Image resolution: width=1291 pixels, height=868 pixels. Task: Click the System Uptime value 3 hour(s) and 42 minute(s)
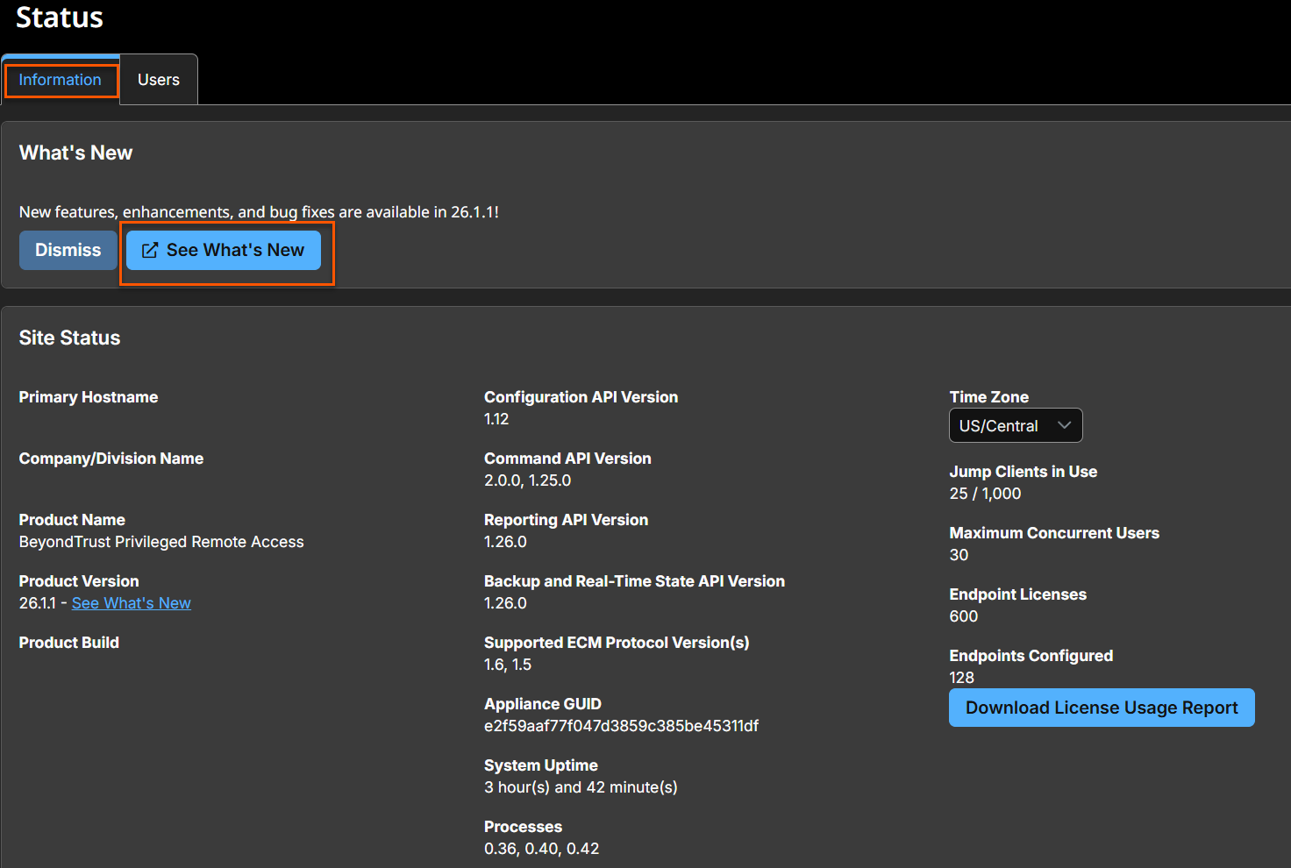coord(581,787)
